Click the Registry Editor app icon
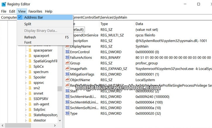212x128 pixels. (4, 4)
